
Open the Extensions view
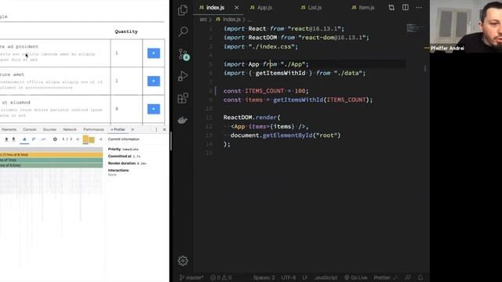pos(183,98)
